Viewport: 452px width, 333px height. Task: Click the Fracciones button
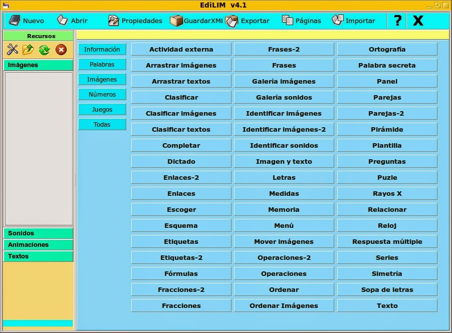coord(181,305)
